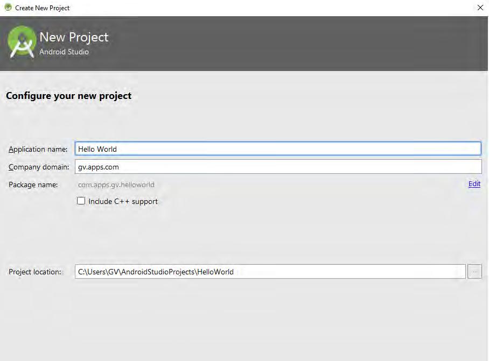Click the Android Studio logo in the header
Image resolution: width=489 pixels, height=361 pixels.
(22, 42)
